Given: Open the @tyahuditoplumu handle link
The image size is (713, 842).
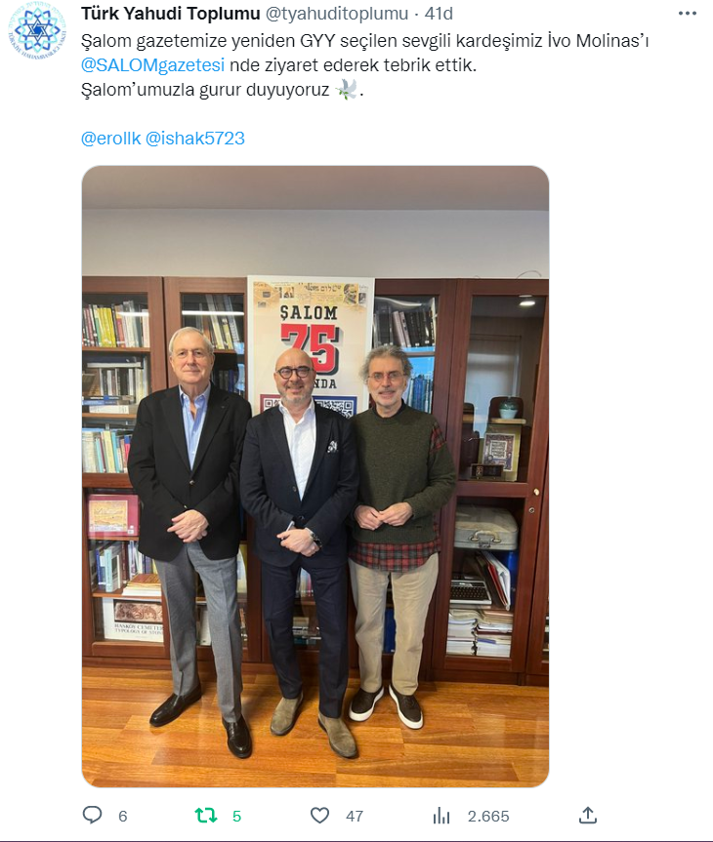Looking at the screenshot, I should click(337, 14).
